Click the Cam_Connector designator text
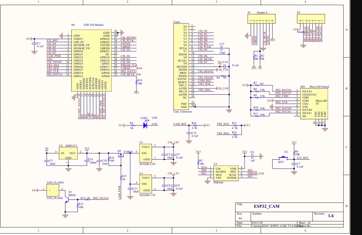The image size is (362, 235). click(183, 112)
